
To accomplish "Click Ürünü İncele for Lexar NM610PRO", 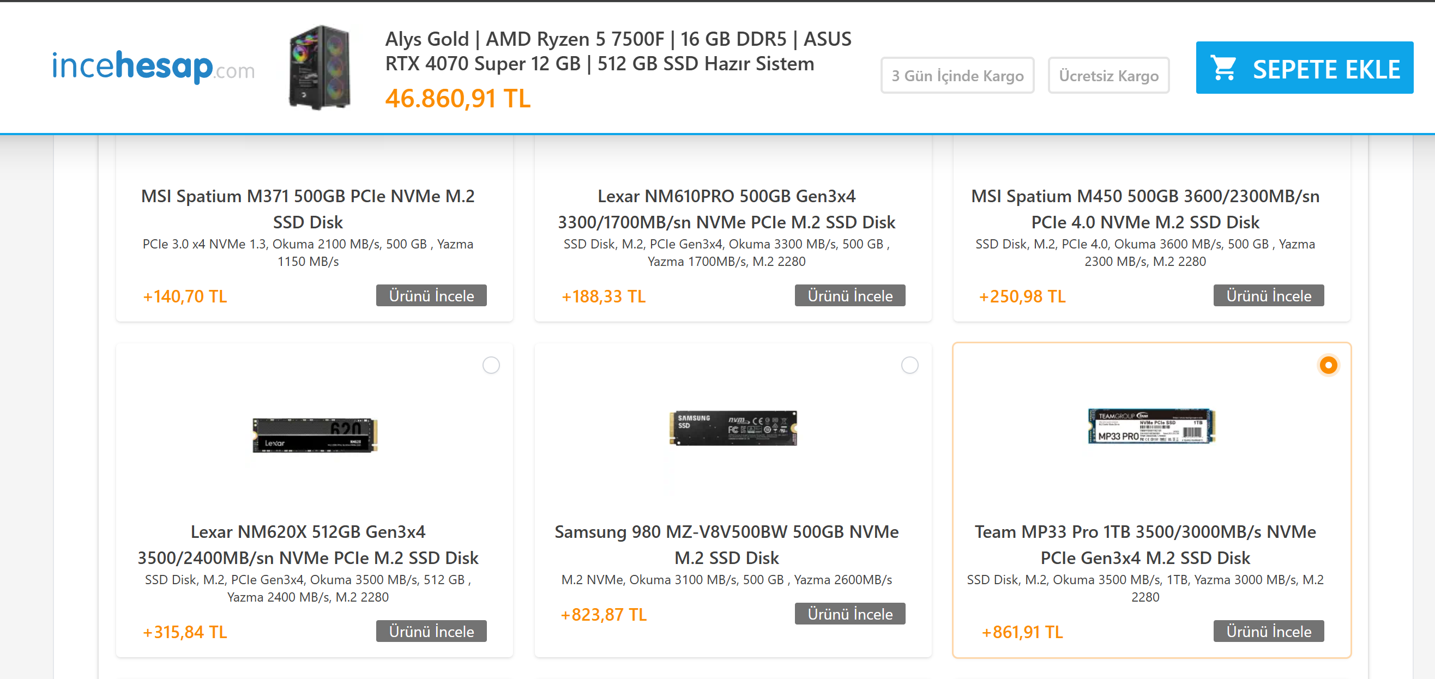I will pyautogui.click(x=849, y=296).
